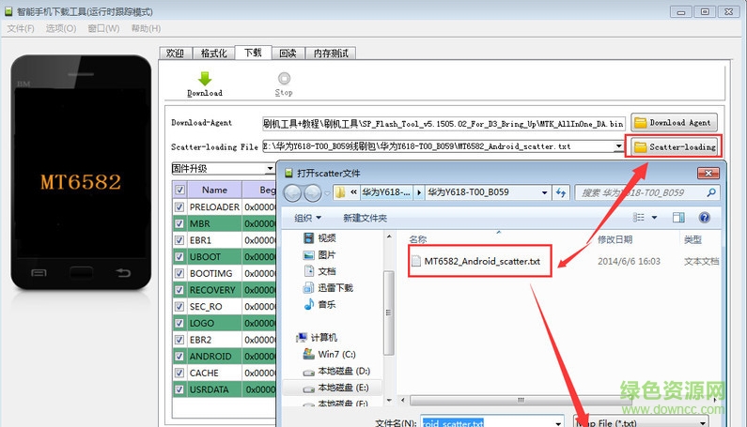
Task: Uncheck the LOGO checkbox
Action: point(179,323)
